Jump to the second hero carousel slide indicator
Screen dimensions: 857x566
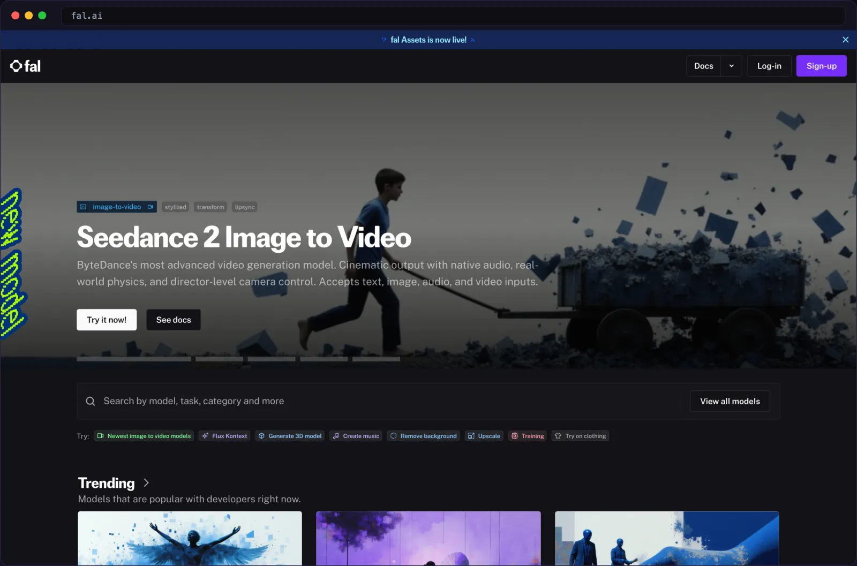pos(219,359)
